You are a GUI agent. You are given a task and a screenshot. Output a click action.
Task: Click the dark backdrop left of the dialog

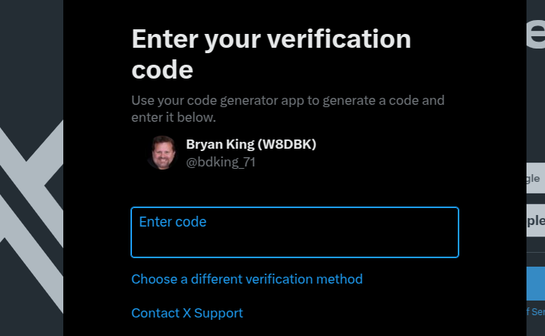pos(31,62)
